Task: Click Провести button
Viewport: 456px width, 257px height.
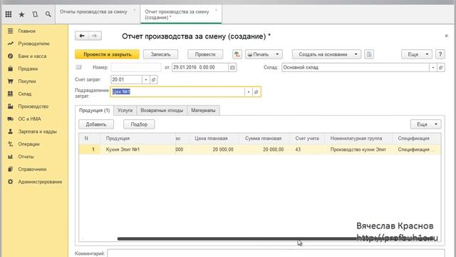Action: 205,54
